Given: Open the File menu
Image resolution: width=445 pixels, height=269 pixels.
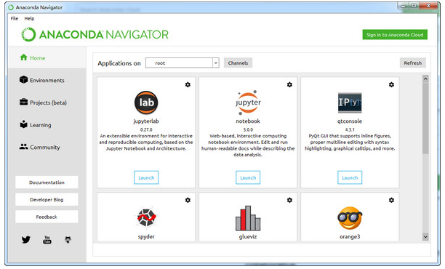Looking at the screenshot, I should [15, 18].
